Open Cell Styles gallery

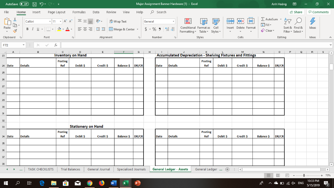coord(216,25)
